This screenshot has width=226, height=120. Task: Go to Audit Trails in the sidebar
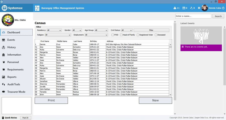(x=14, y=84)
